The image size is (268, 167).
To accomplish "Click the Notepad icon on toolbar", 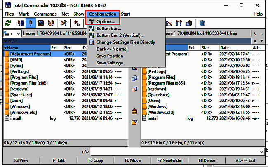I will click(202, 23).
